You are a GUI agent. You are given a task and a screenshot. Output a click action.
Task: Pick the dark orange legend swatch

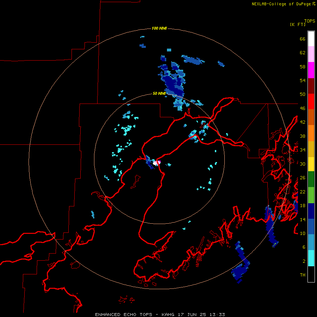pyautogui.click(x=311, y=117)
